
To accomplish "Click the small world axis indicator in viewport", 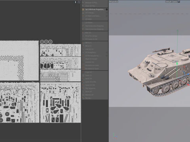I will [x=115, y=136].
